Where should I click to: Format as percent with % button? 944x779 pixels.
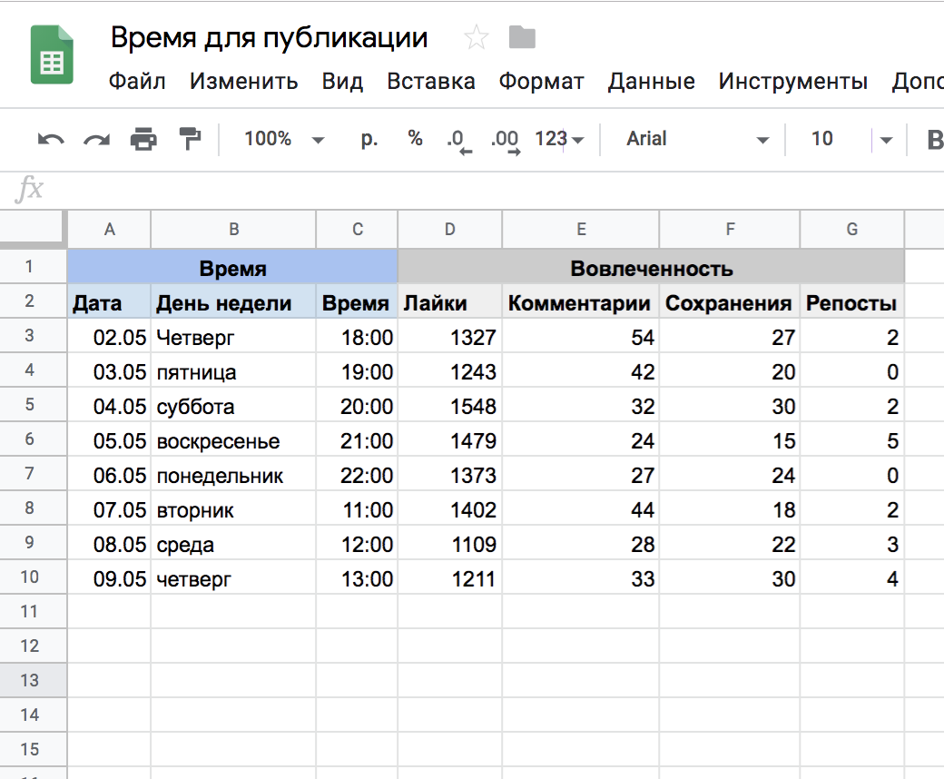pyautogui.click(x=415, y=139)
